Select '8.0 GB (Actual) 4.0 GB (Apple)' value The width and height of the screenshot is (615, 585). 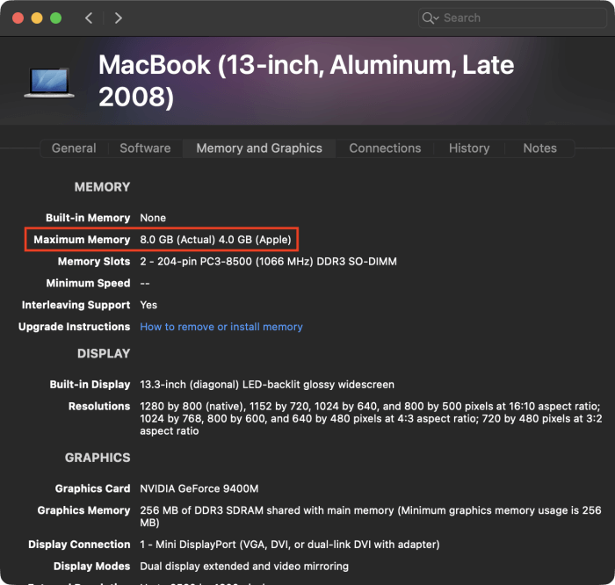pyautogui.click(x=216, y=240)
